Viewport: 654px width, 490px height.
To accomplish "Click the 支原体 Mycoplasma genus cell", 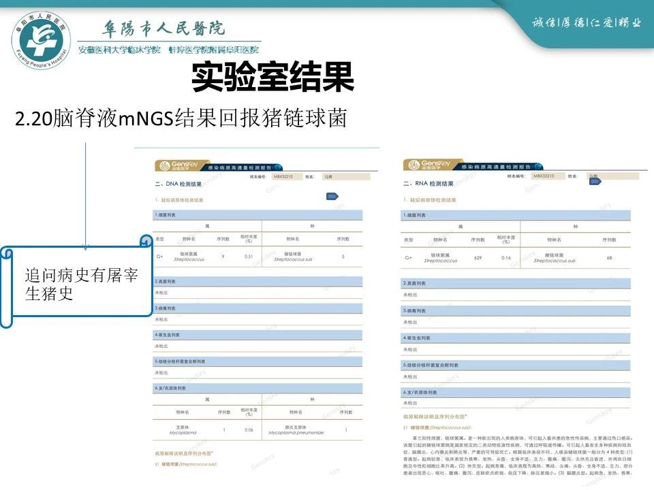I will [183, 430].
